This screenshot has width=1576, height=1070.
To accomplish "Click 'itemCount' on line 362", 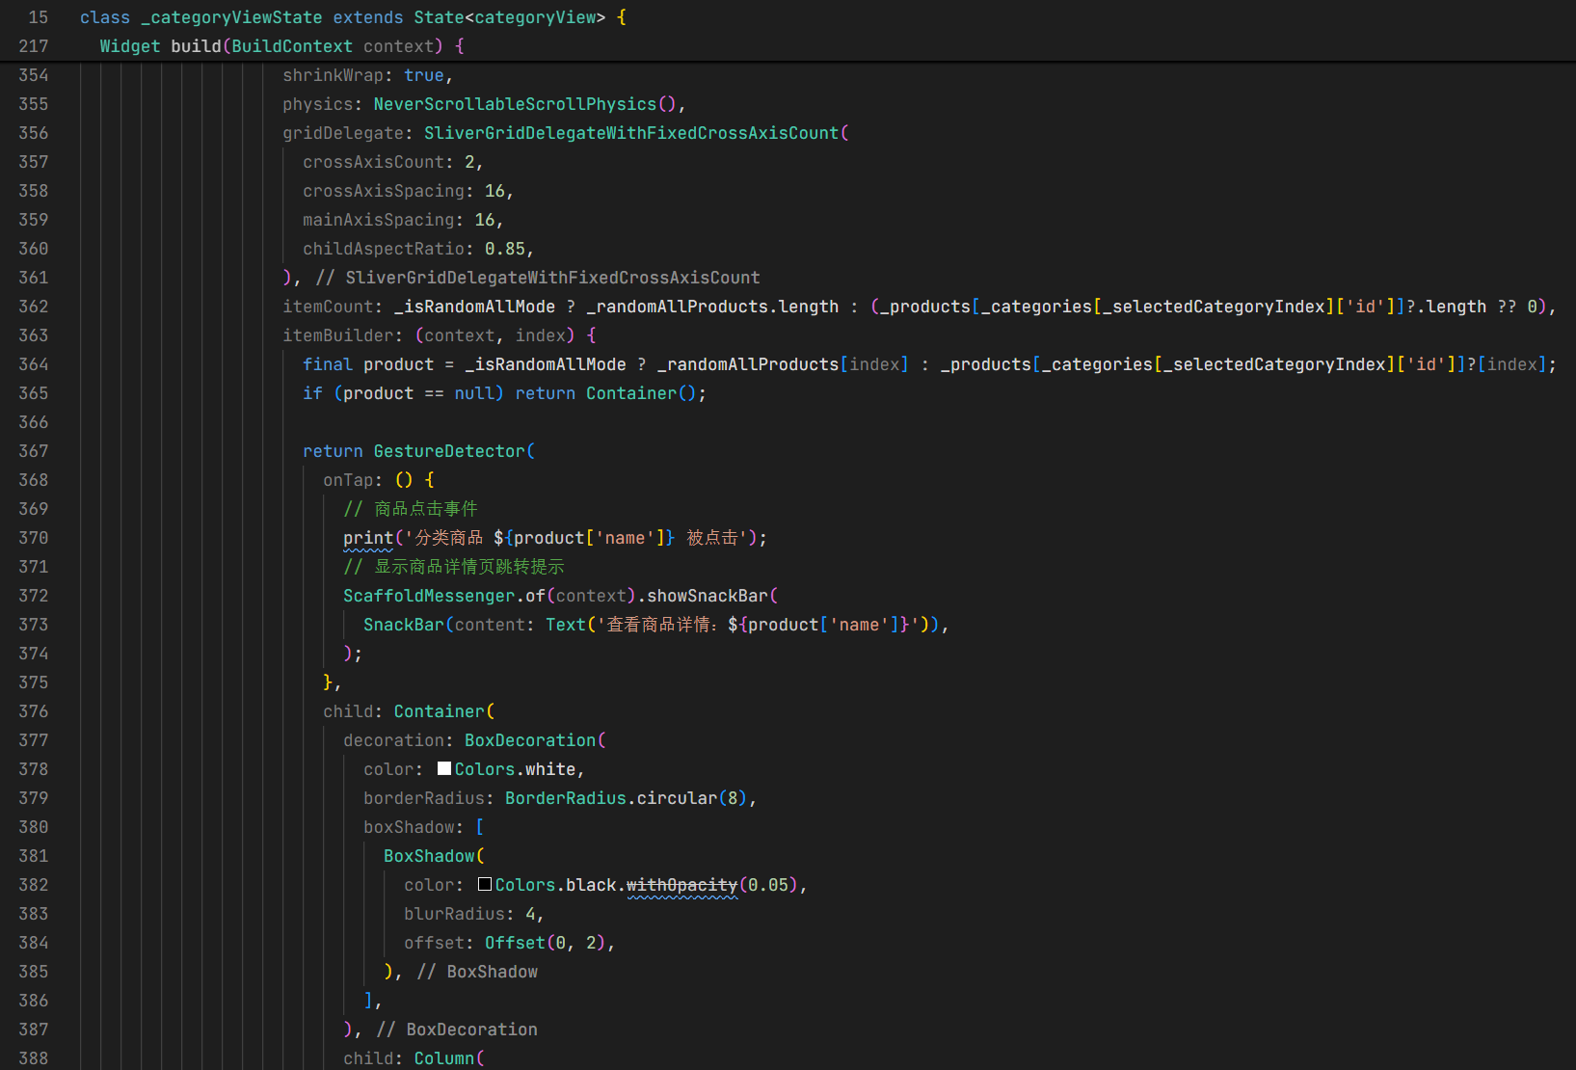I will tap(328, 307).
